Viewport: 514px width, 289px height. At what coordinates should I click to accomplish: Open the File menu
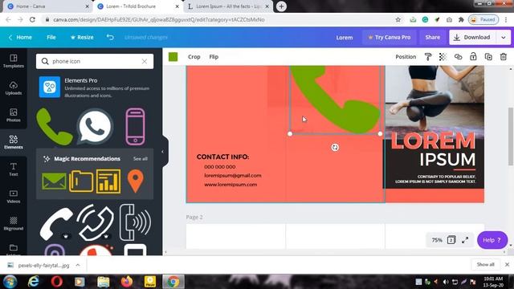(51, 38)
